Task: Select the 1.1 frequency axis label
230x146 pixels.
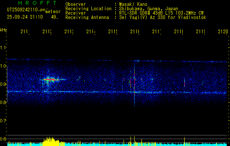Action: (3, 47)
